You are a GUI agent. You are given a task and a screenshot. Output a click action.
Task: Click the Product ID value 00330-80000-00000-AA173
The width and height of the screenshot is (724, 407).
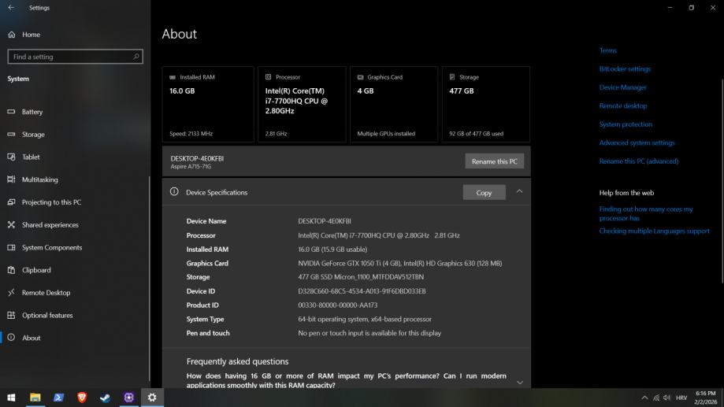point(337,305)
